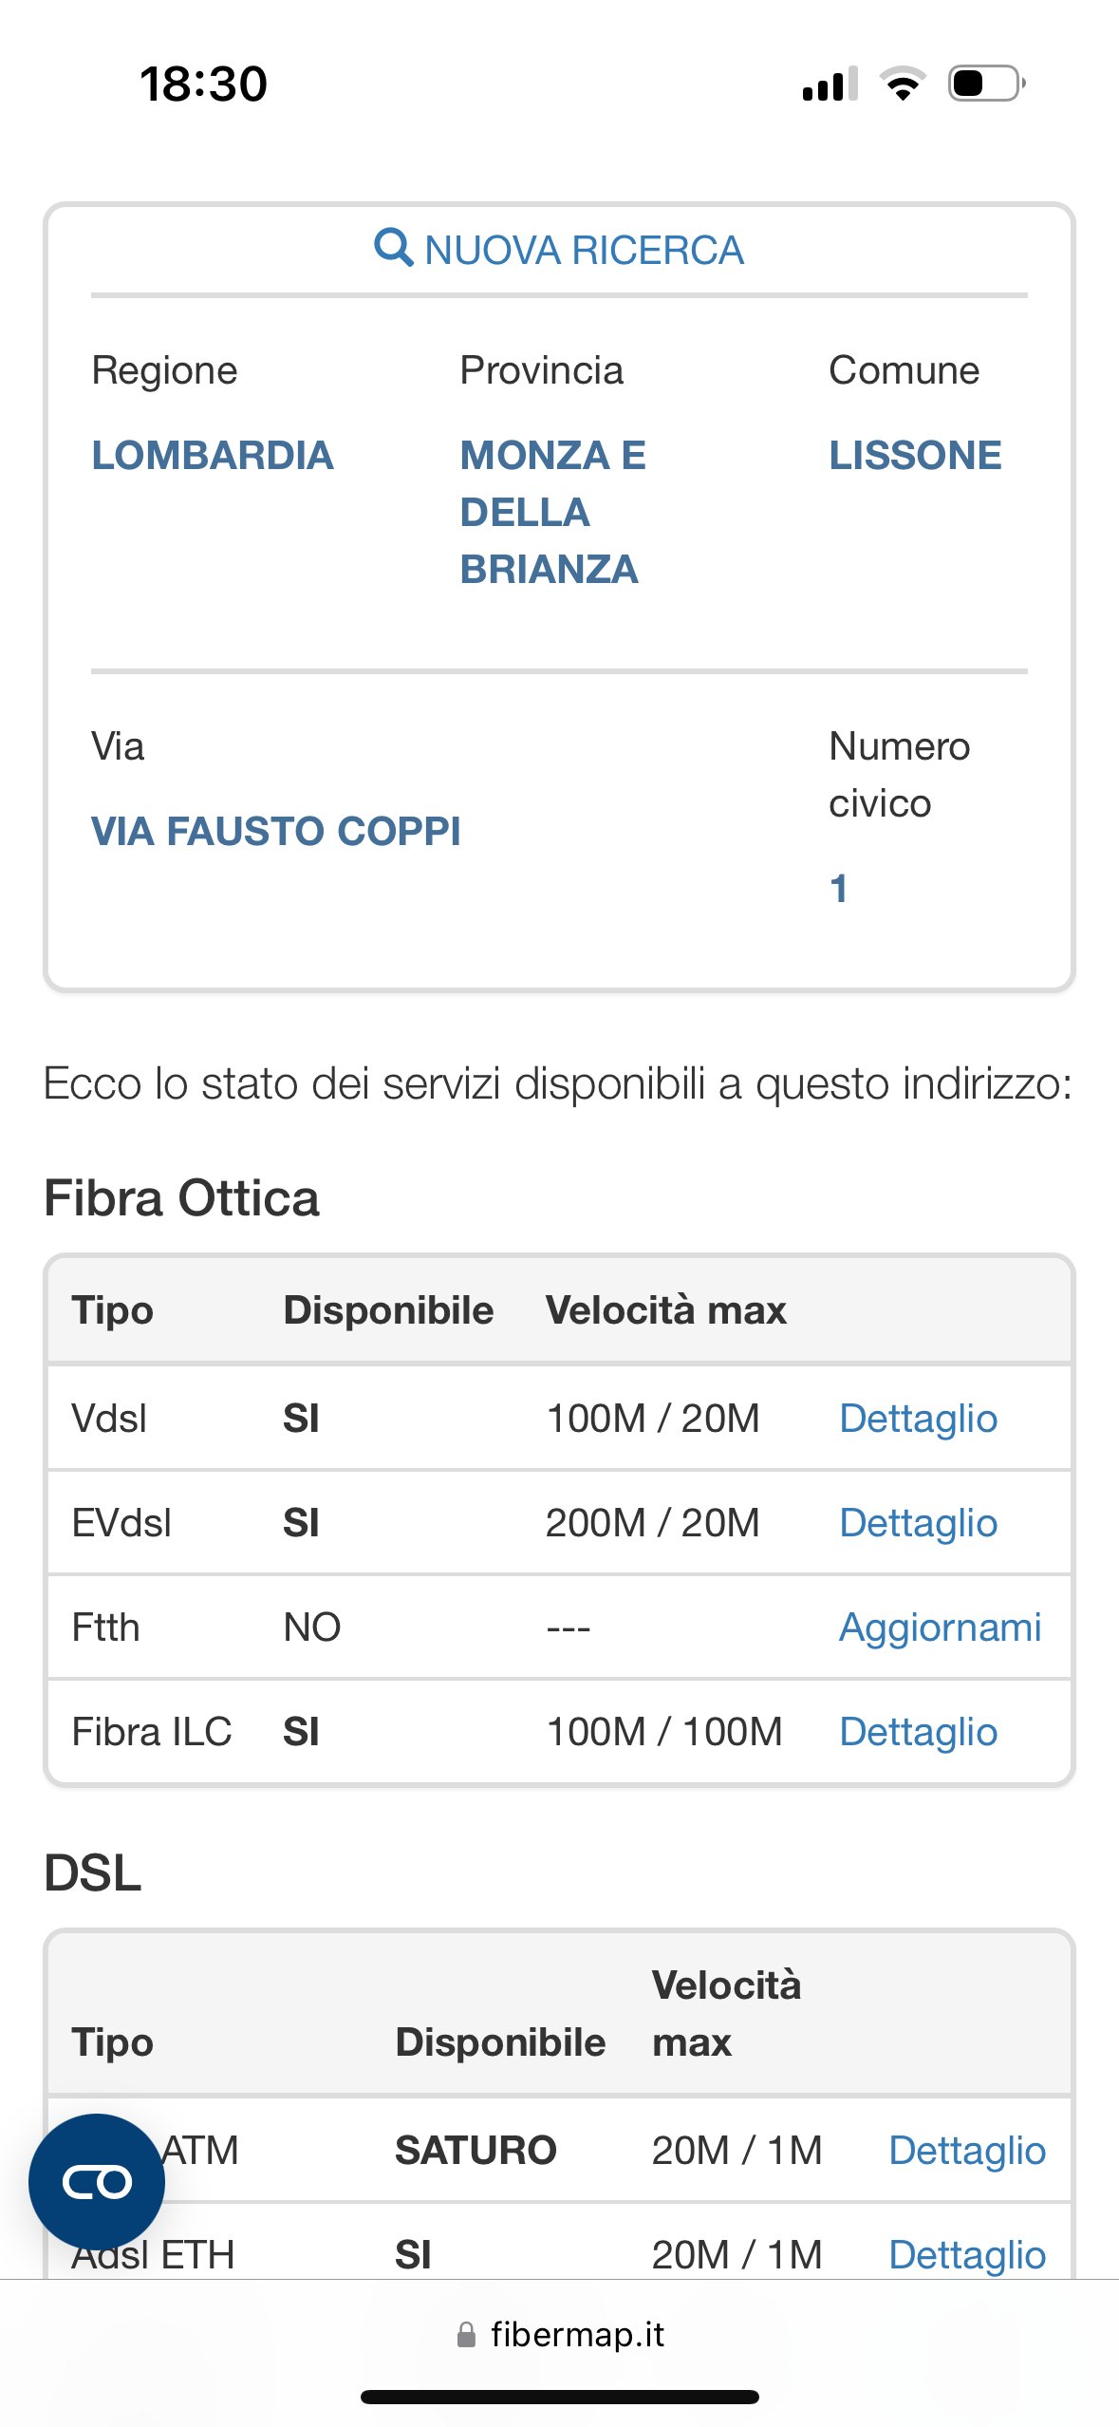Tap the battery indicator icon
Screen dimensions: 1119x2427
[x=986, y=84]
